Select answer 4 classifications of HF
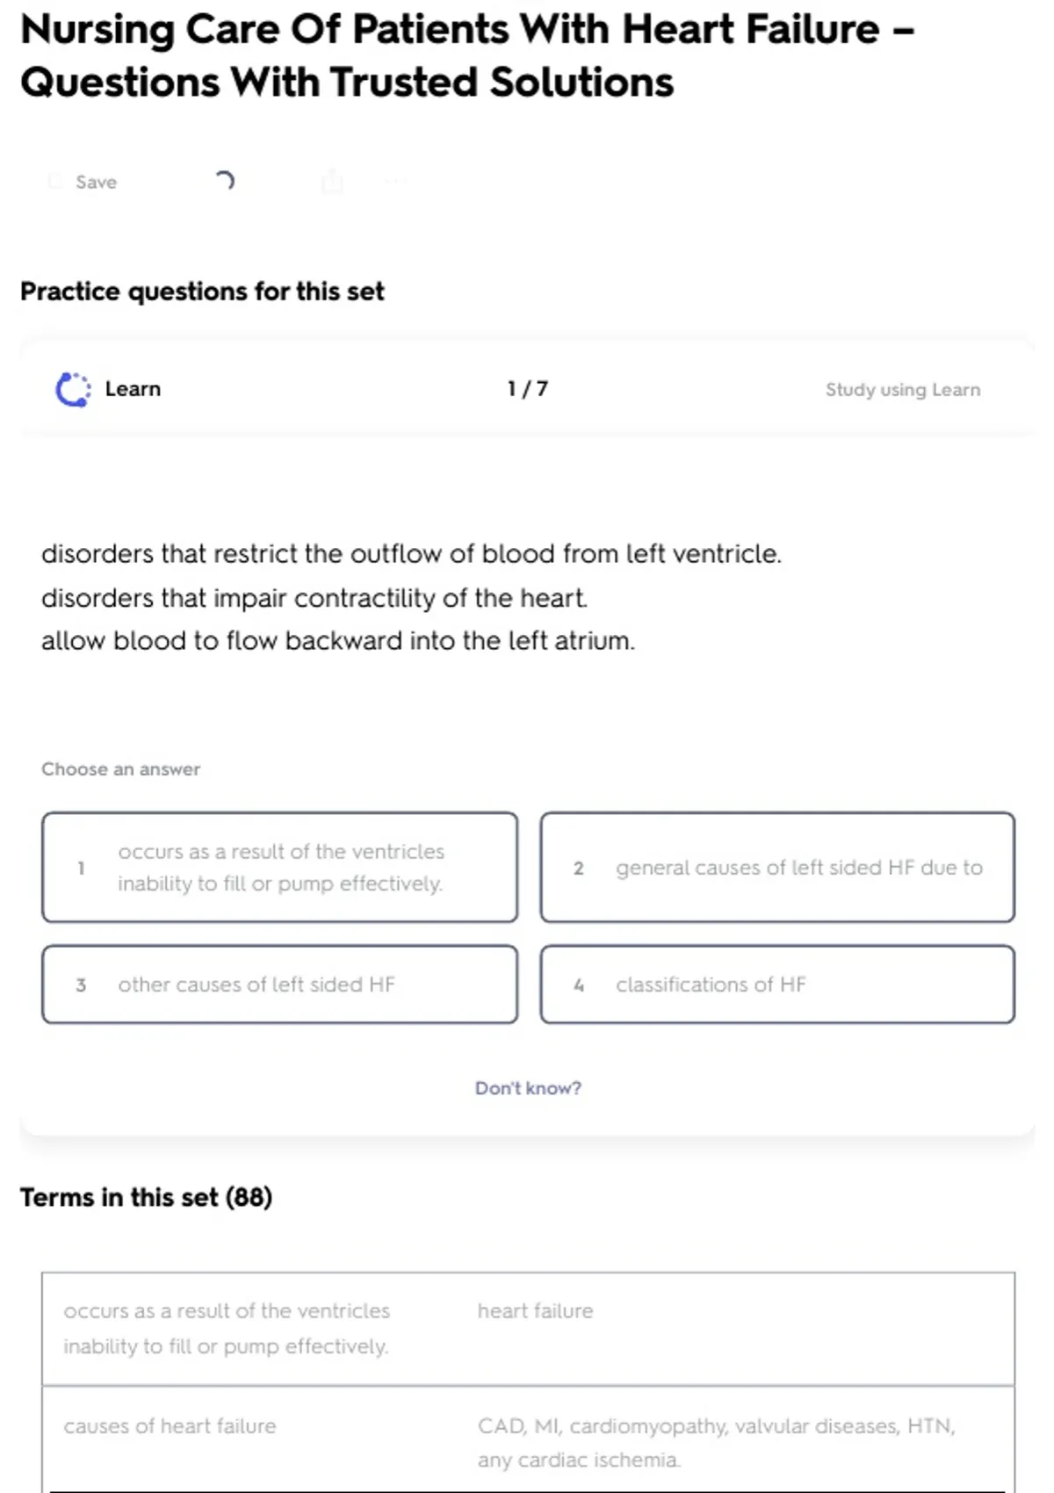The height and width of the screenshot is (1493, 1054). 777,985
